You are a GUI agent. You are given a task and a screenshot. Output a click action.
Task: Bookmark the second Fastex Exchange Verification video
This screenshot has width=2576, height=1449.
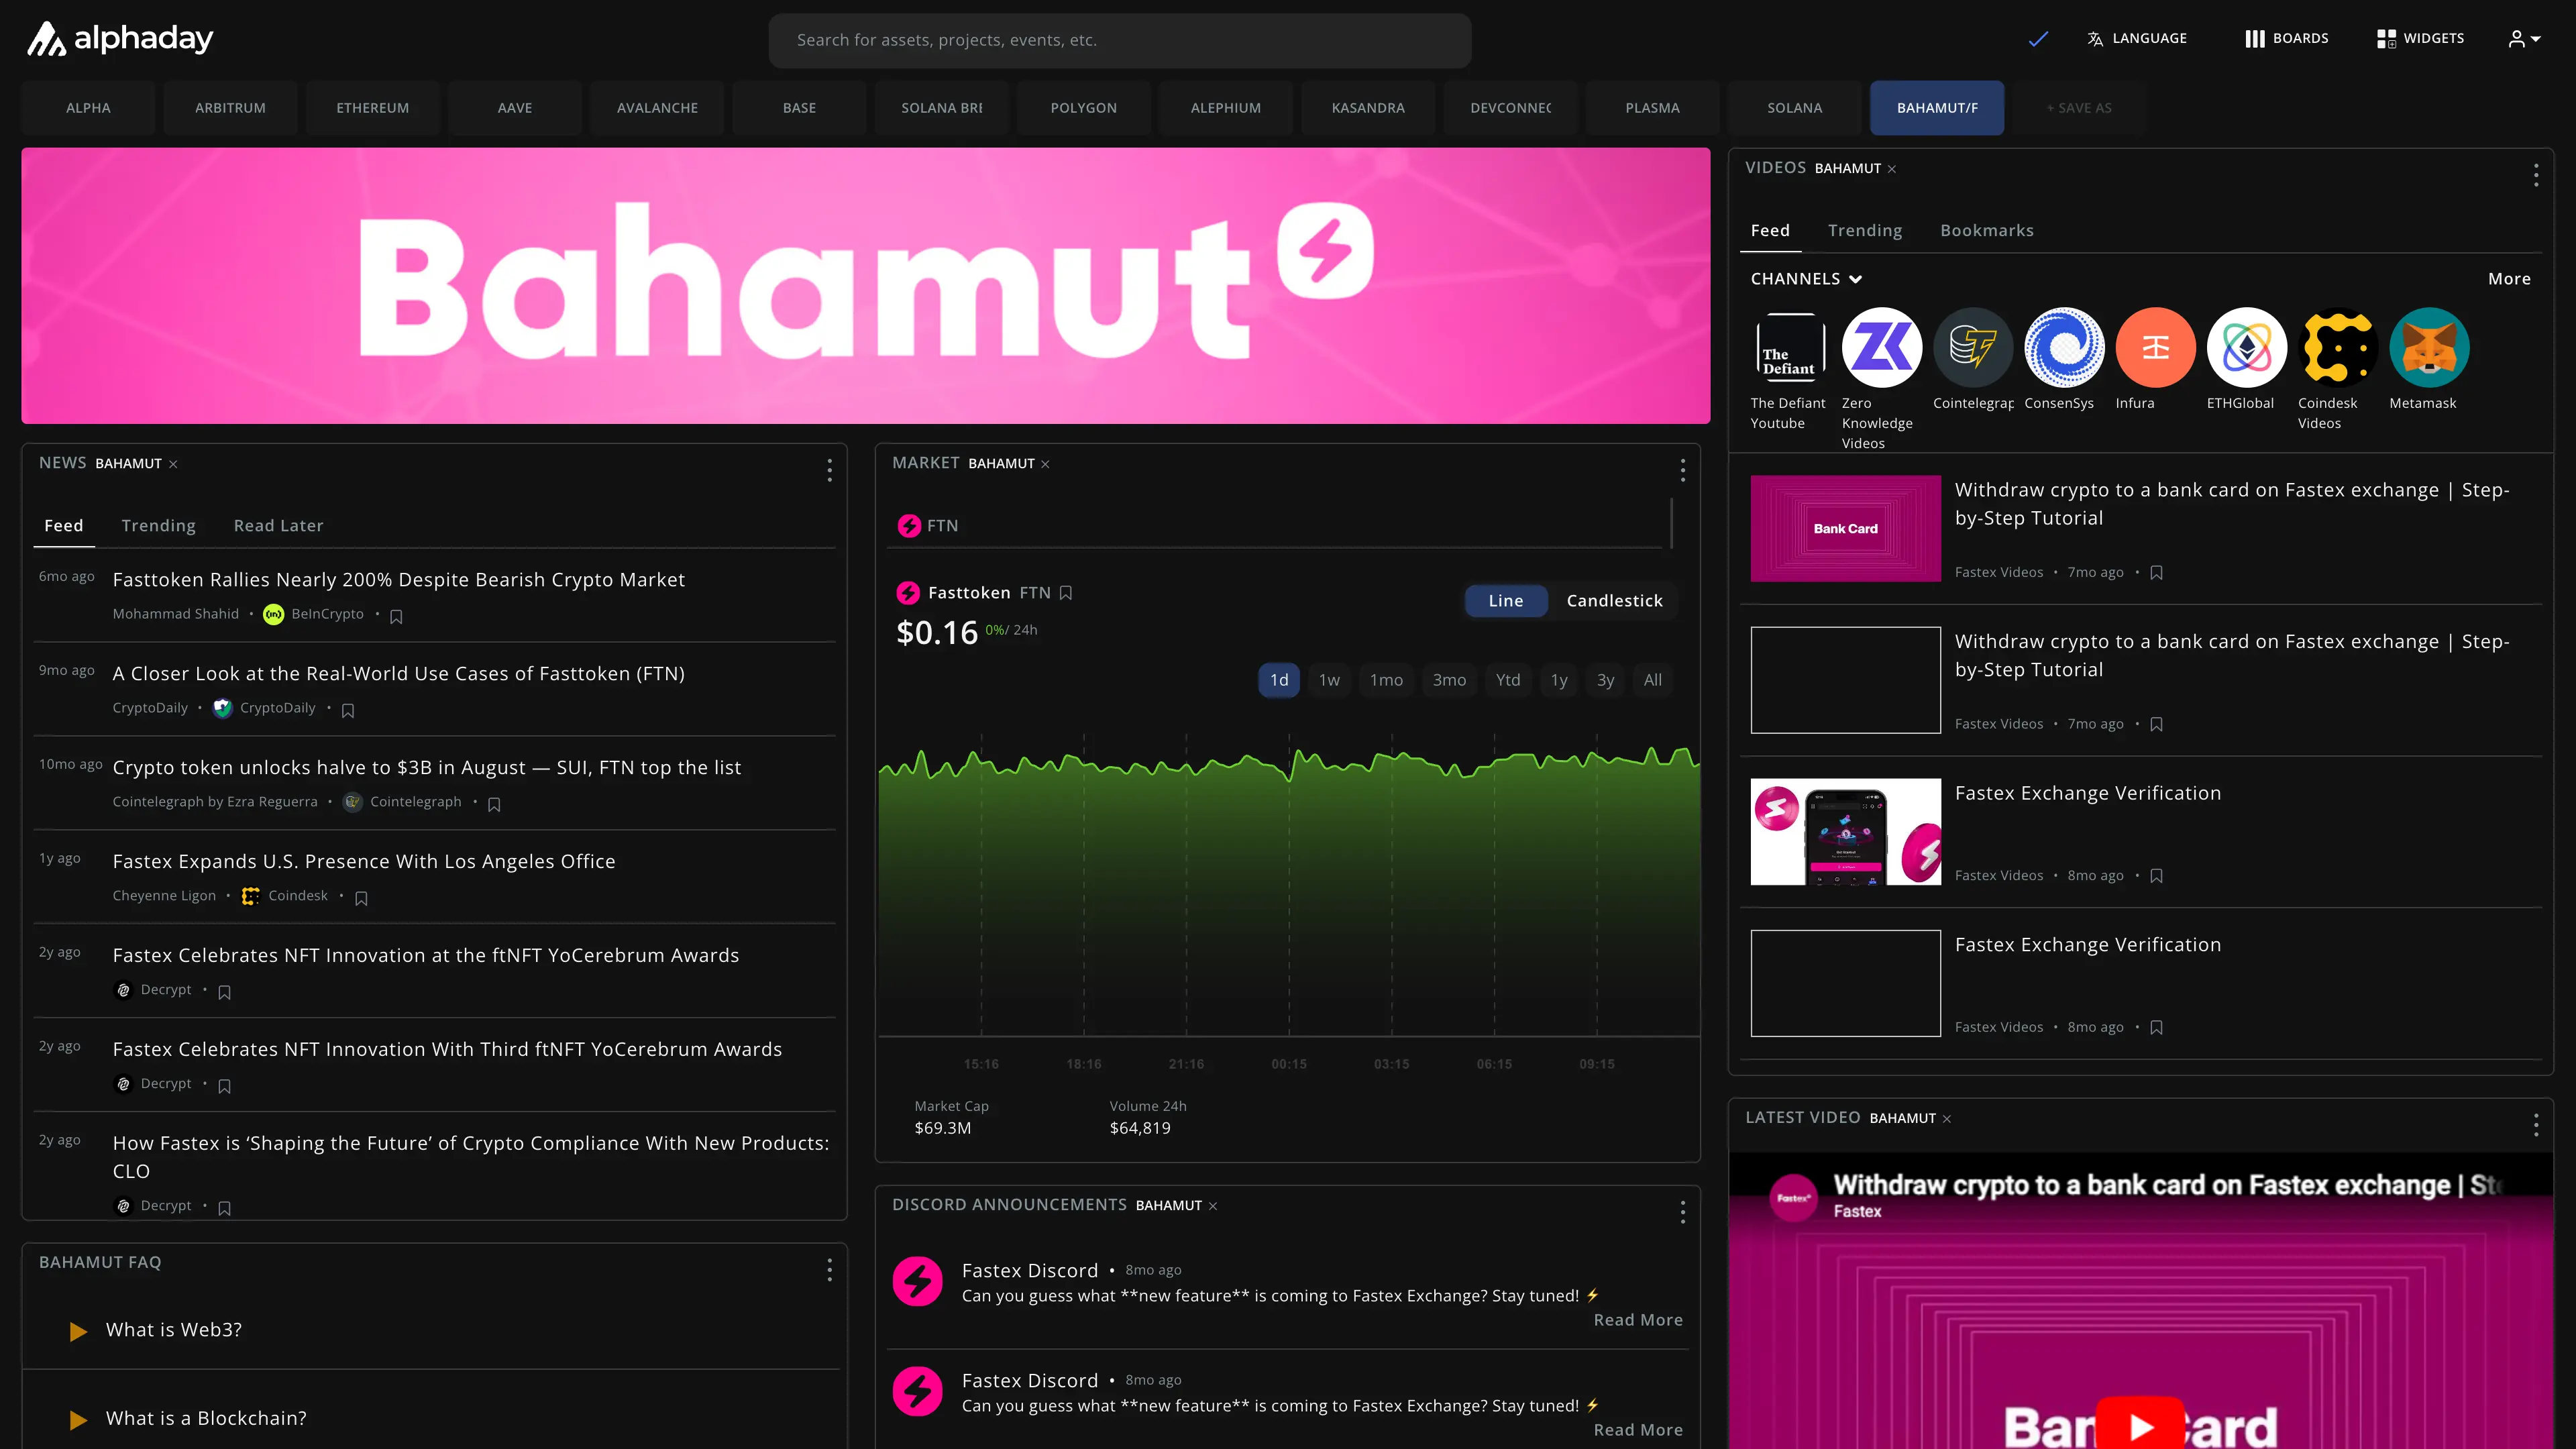pos(2157,1028)
